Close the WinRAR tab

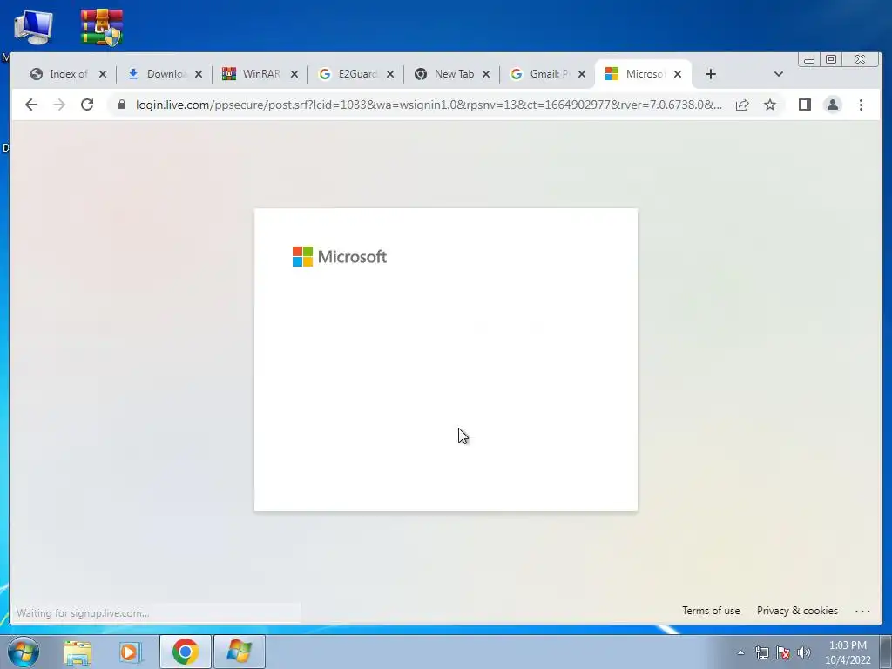(294, 74)
